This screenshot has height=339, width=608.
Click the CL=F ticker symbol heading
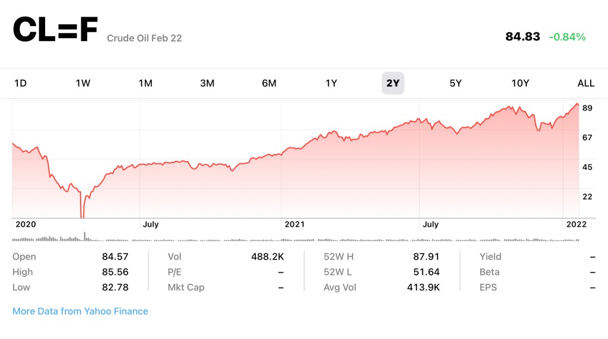55,30
